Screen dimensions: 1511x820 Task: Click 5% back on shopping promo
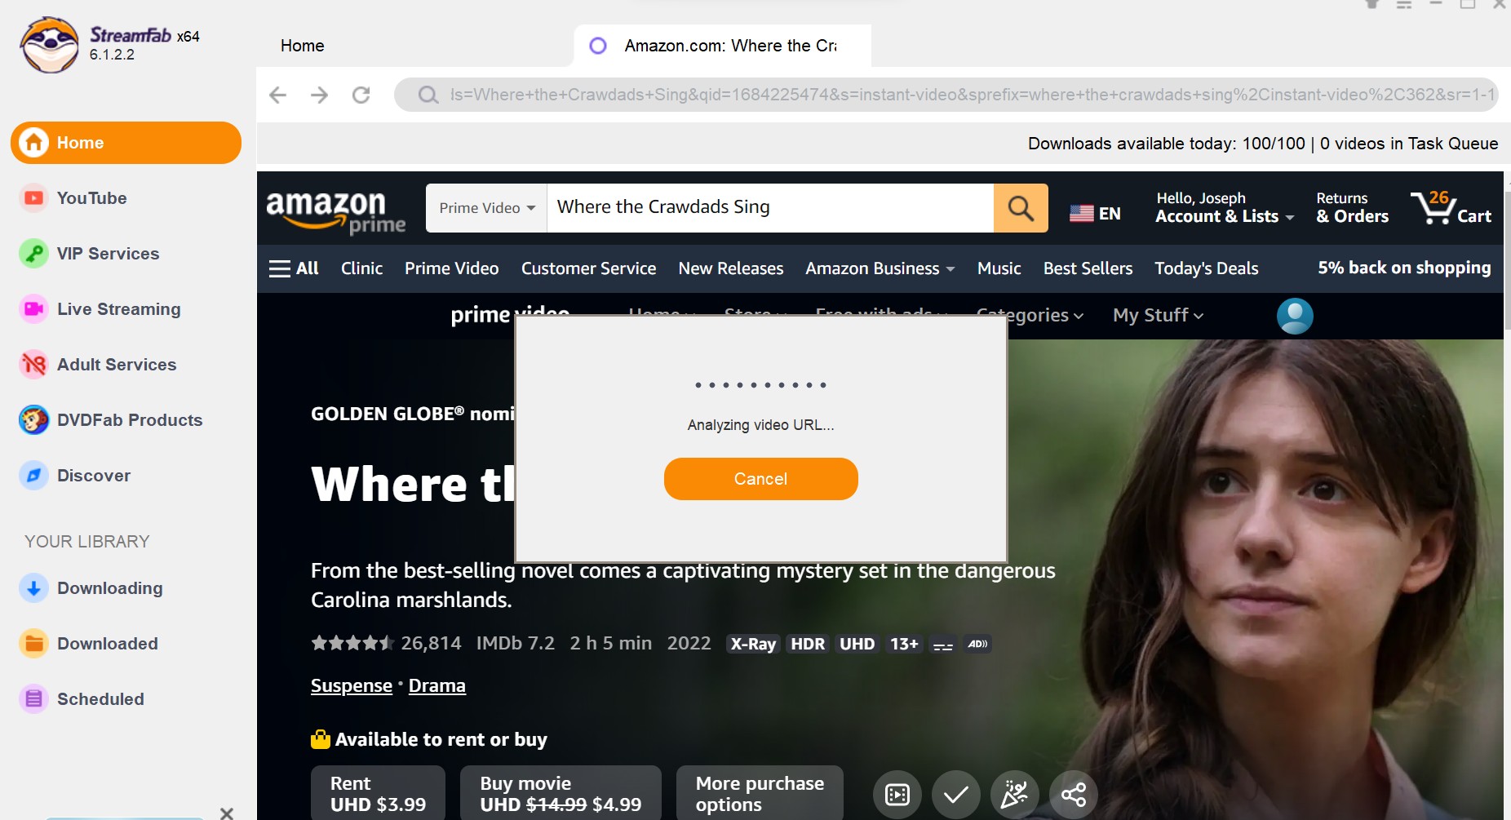pos(1404,268)
